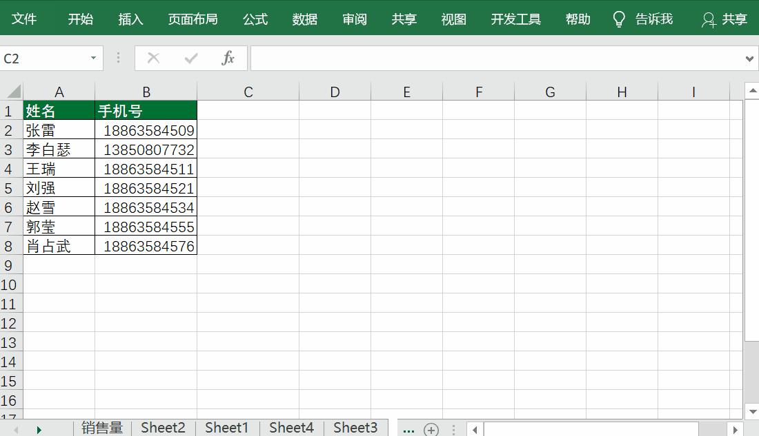The width and height of the screenshot is (759, 436).
Task: Switch to the 开始 ribbon tab
Action: point(81,19)
